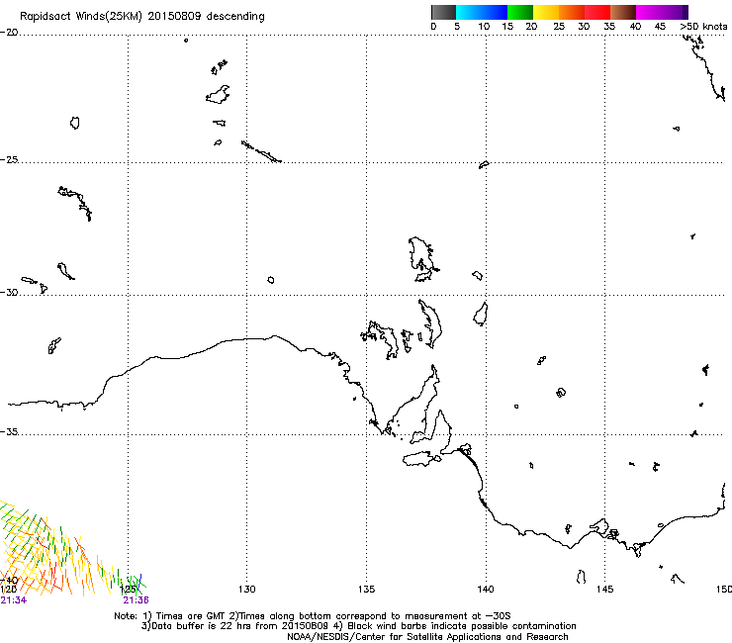Image resolution: width=732 pixels, height=643 pixels.
Task: Click the 'Data buffer is 22 hrs' note line
Action: click(x=358, y=626)
